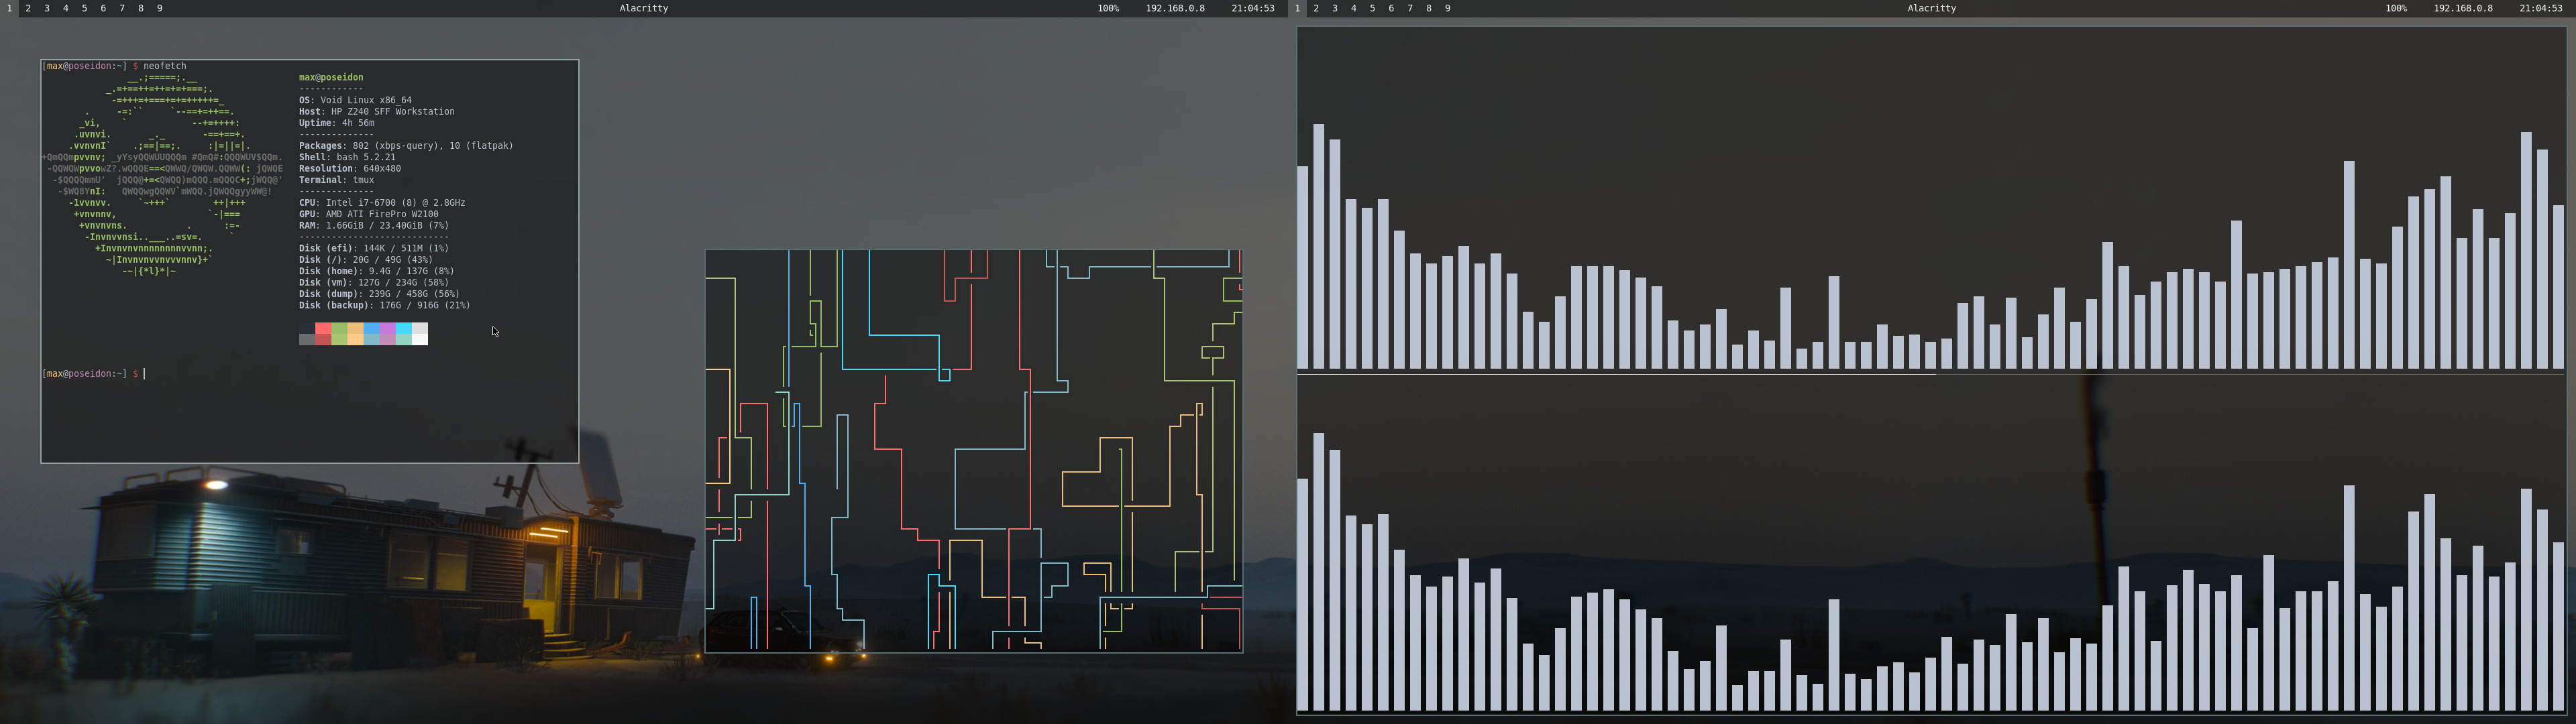Click the 192.168.0.8 IP on right bar

point(2463,8)
